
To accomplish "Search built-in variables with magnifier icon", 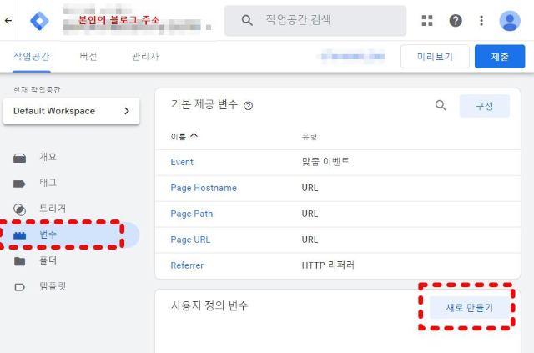I will point(441,106).
